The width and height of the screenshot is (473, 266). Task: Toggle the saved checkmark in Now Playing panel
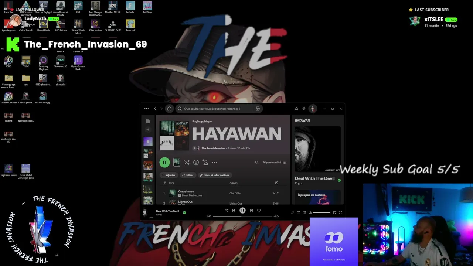(339, 180)
